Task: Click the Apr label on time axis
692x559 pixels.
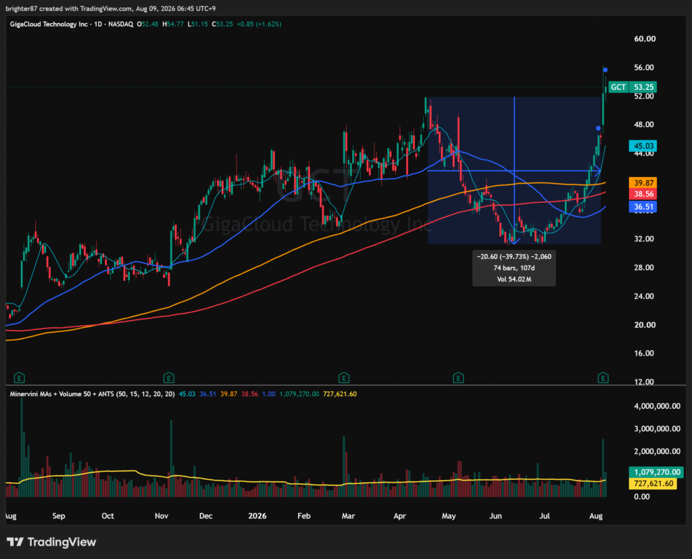Action: pyautogui.click(x=399, y=516)
